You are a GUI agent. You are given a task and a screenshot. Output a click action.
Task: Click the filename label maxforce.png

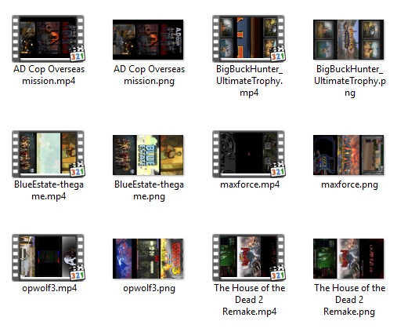(x=349, y=184)
